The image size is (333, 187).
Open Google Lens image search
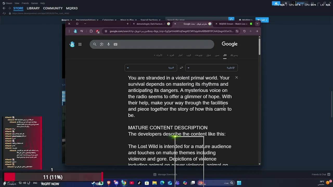pos(102,44)
